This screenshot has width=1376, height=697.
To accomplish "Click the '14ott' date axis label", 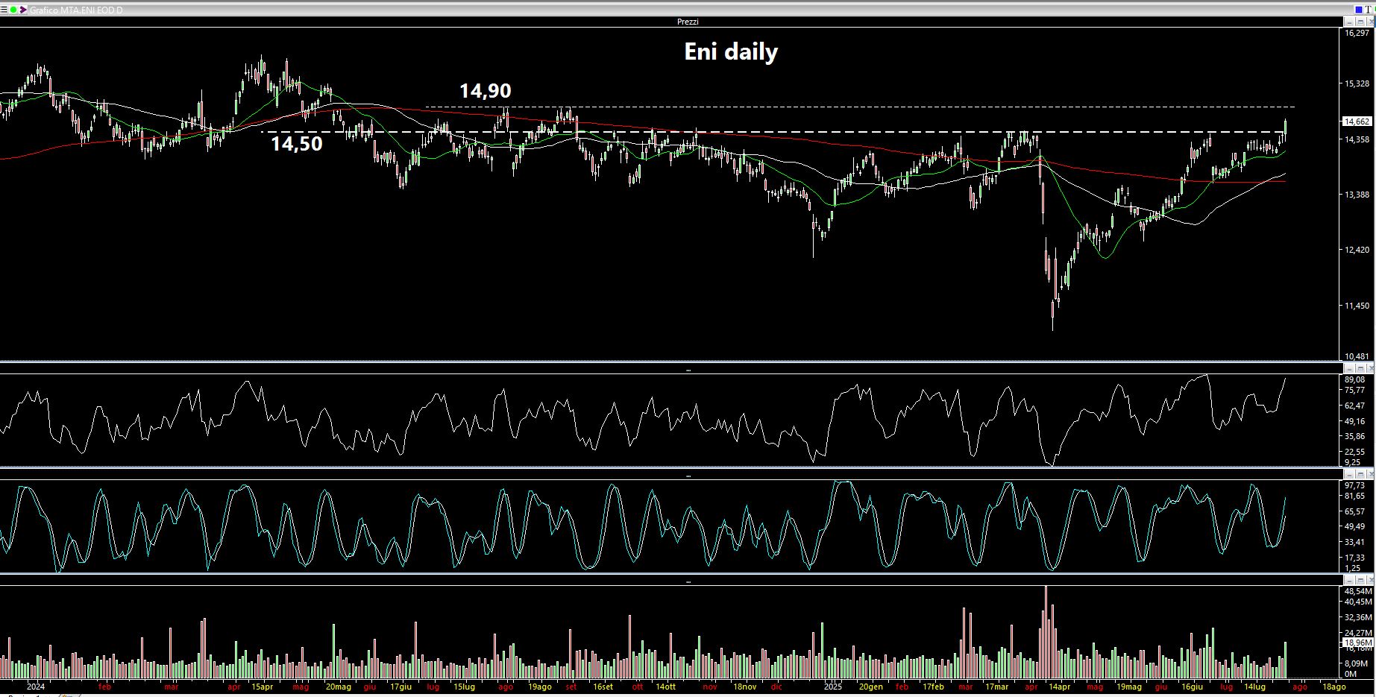I will (665, 687).
